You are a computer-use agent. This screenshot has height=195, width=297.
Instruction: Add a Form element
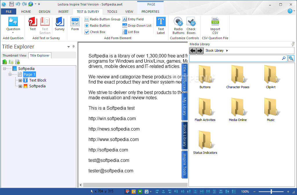tap(75, 24)
